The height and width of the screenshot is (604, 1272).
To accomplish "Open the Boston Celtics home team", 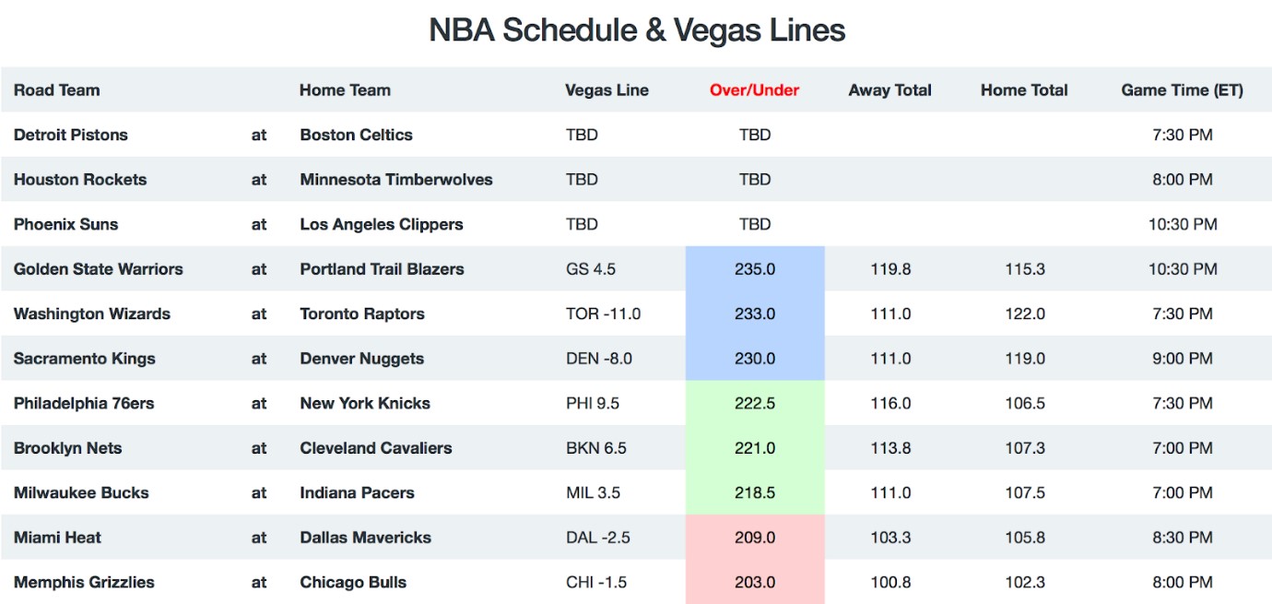I will tap(356, 135).
